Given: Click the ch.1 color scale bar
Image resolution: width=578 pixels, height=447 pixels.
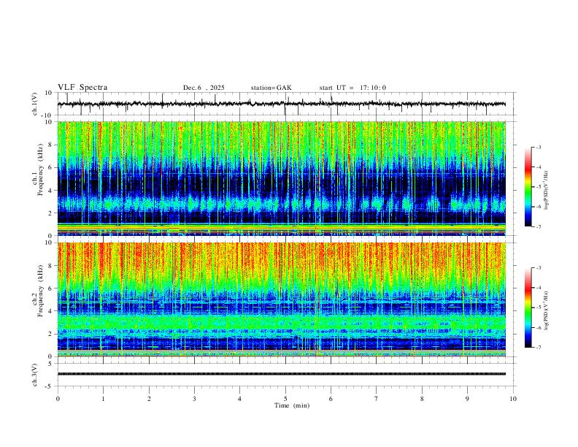Looking at the screenshot, I should [x=528, y=187].
